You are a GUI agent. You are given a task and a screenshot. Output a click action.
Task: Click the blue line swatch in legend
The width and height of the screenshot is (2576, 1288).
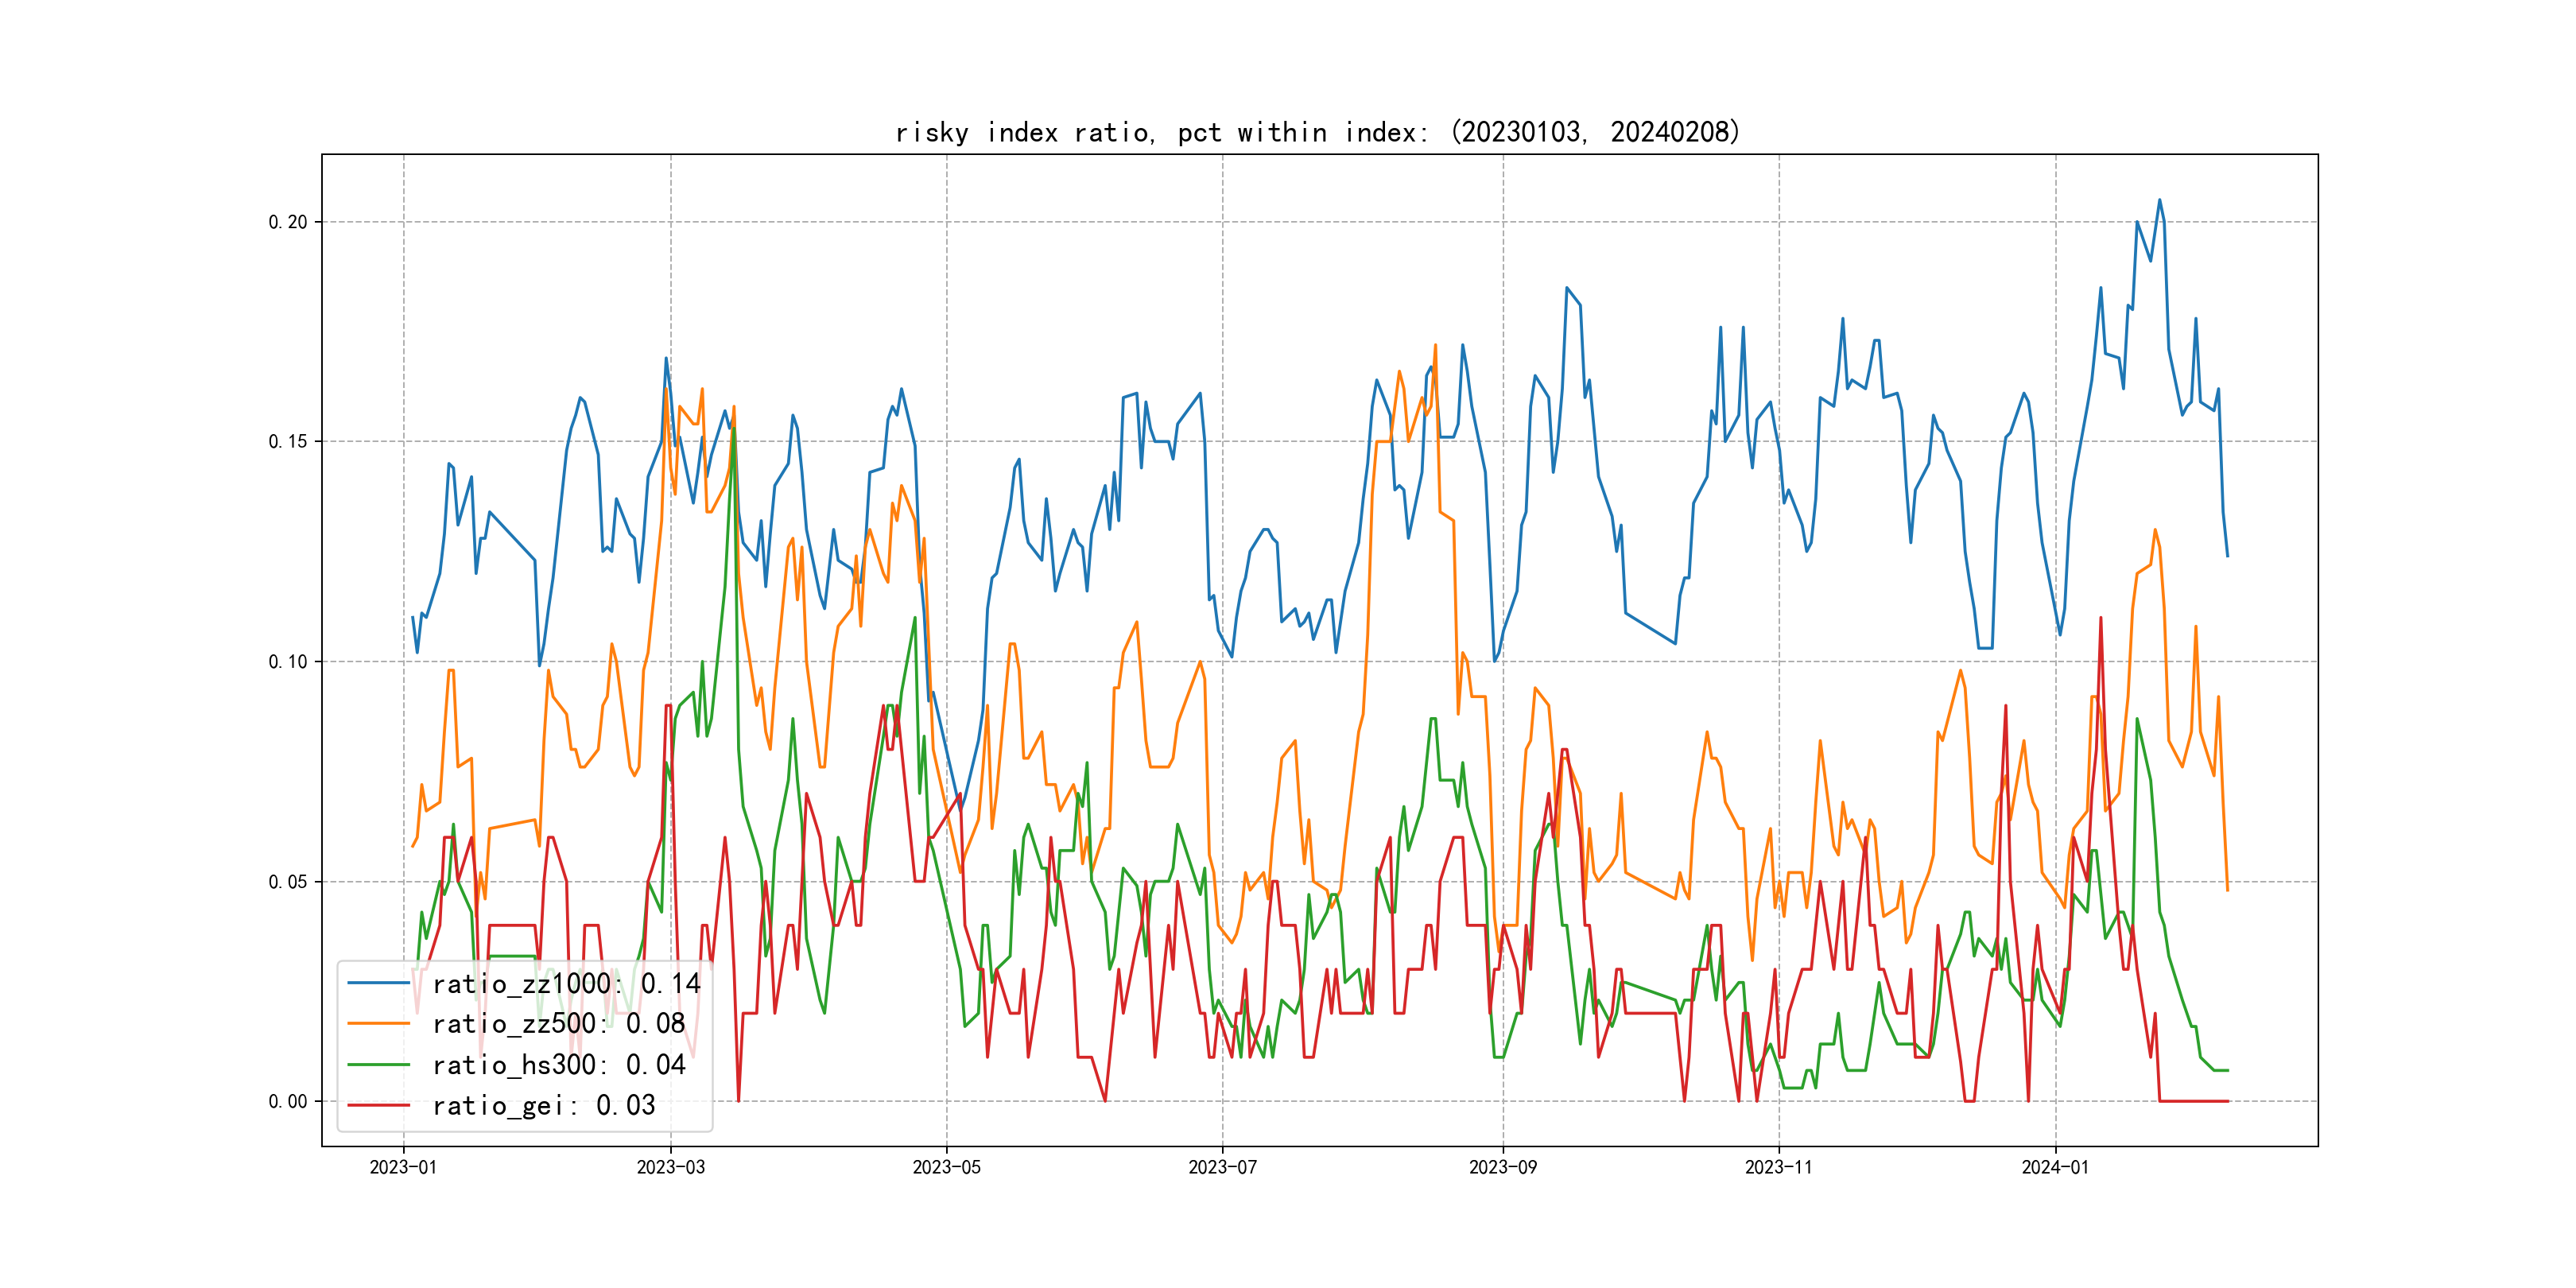pyautogui.click(x=379, y=984)
